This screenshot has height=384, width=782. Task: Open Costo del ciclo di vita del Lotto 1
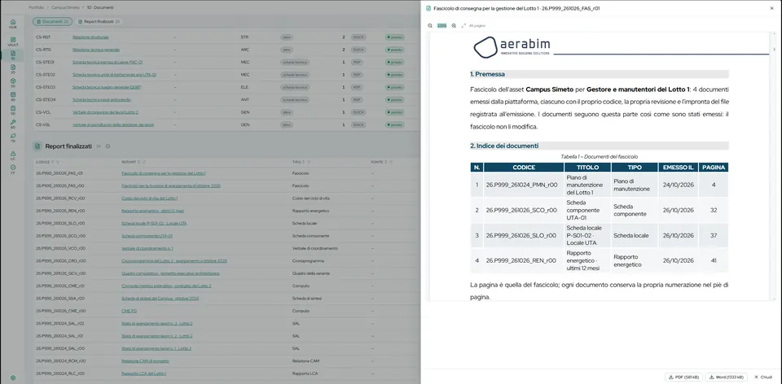click(x=150, y=199)
